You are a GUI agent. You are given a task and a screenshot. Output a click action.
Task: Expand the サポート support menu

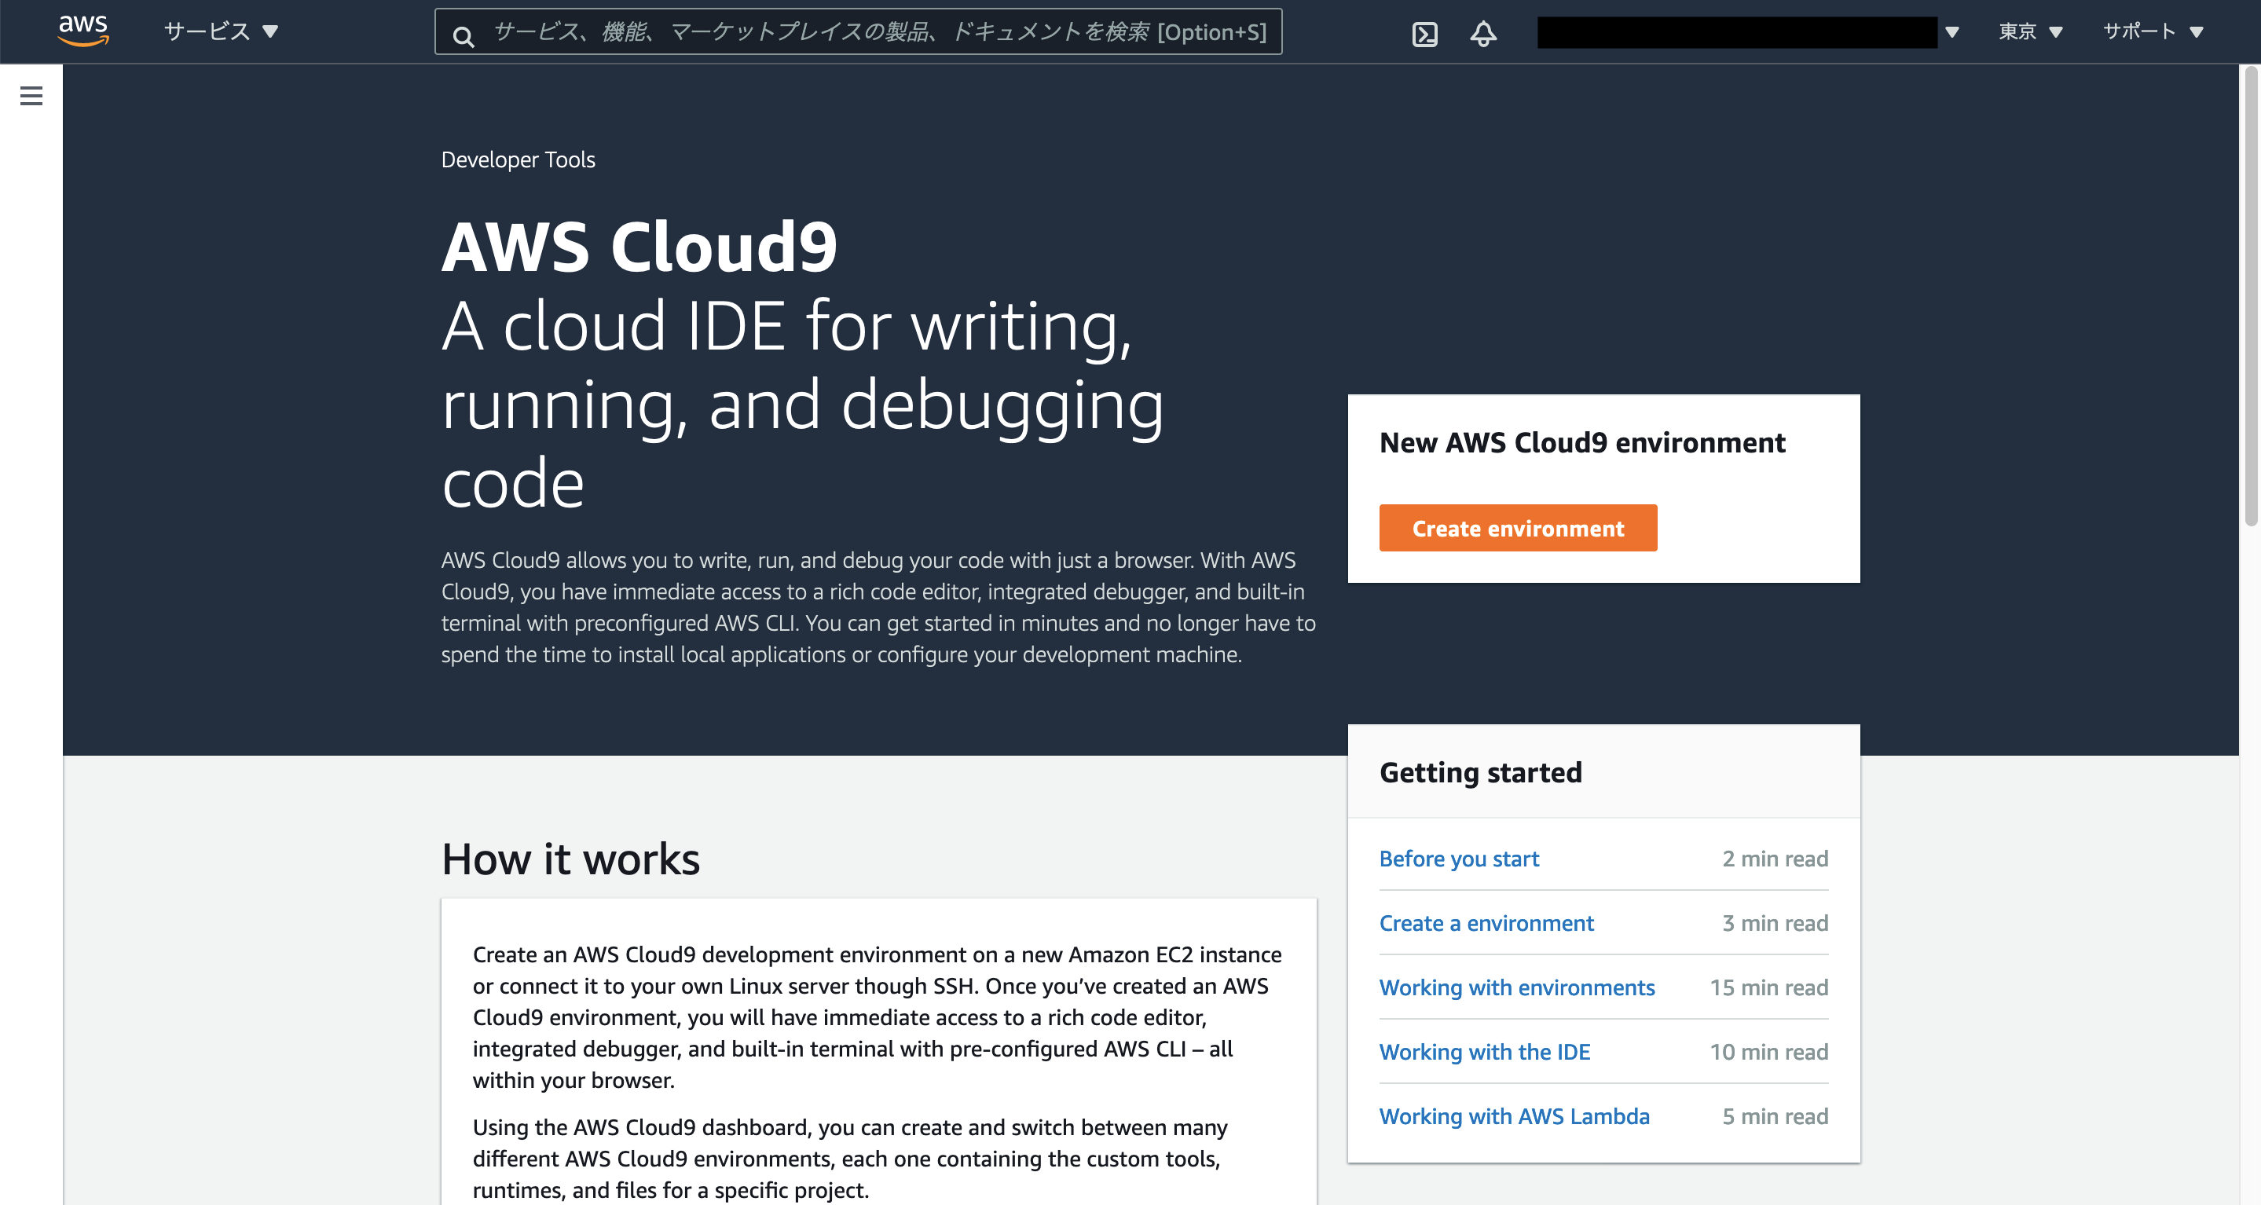(2153, 31)
